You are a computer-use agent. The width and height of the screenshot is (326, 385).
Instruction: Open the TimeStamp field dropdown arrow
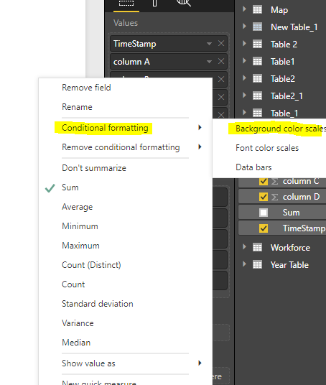pyautogui.click(x=209, y=44)
